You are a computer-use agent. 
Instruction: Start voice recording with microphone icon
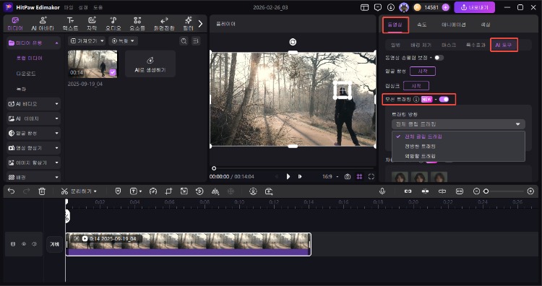382,191
